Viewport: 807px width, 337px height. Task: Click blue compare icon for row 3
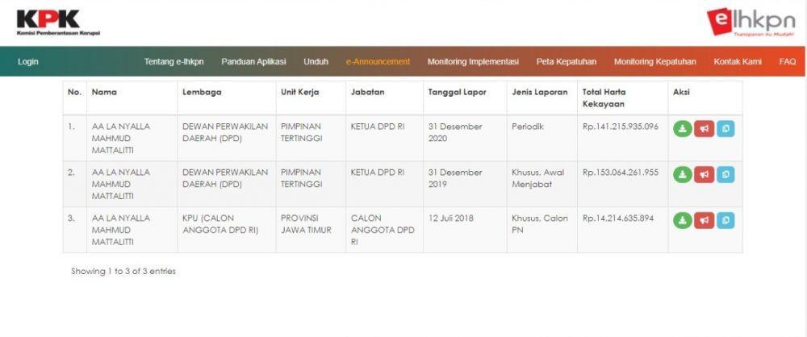tap(725, 220)
